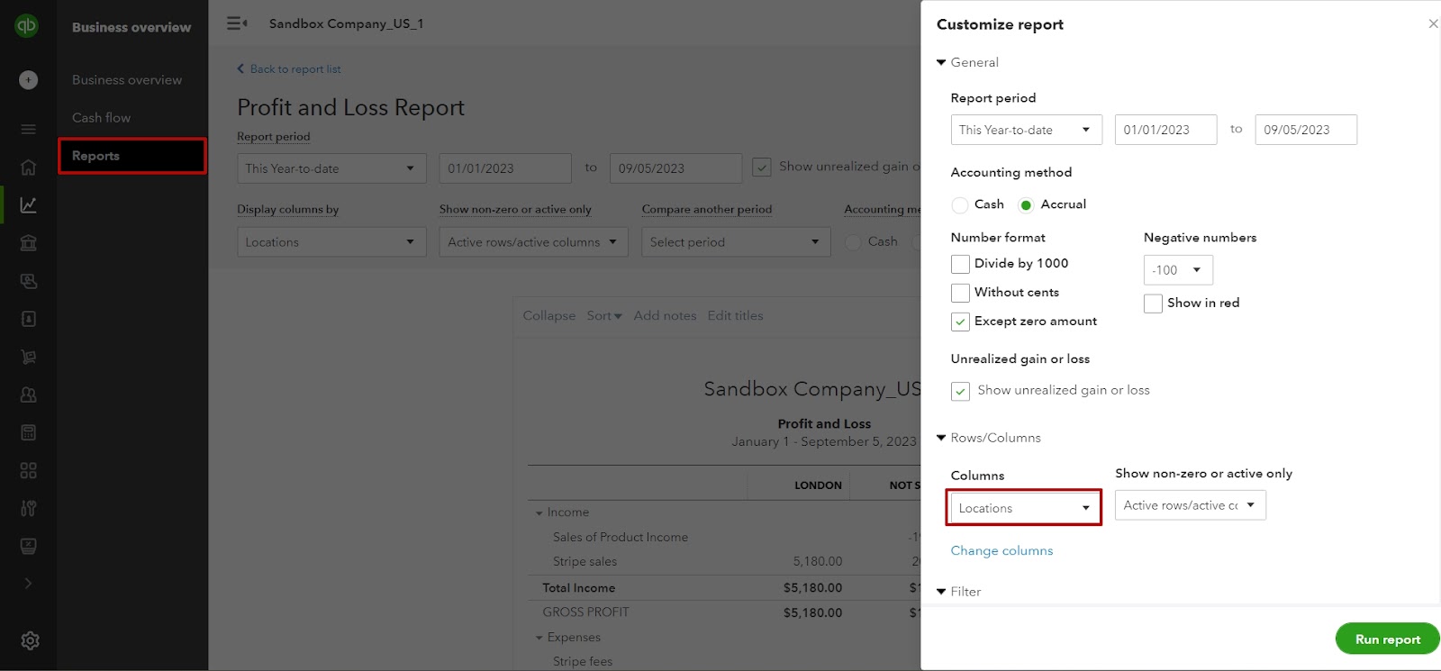Open Business overview item above Cash flow
This screenshot has height=671, width=1441.
pos(127,80)
